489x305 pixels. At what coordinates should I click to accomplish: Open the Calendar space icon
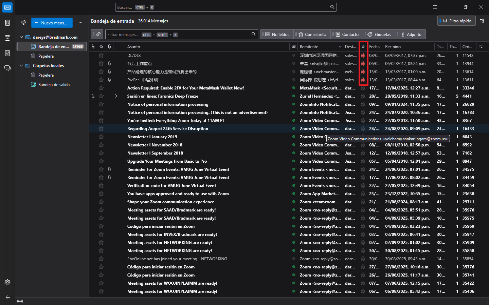7,38
